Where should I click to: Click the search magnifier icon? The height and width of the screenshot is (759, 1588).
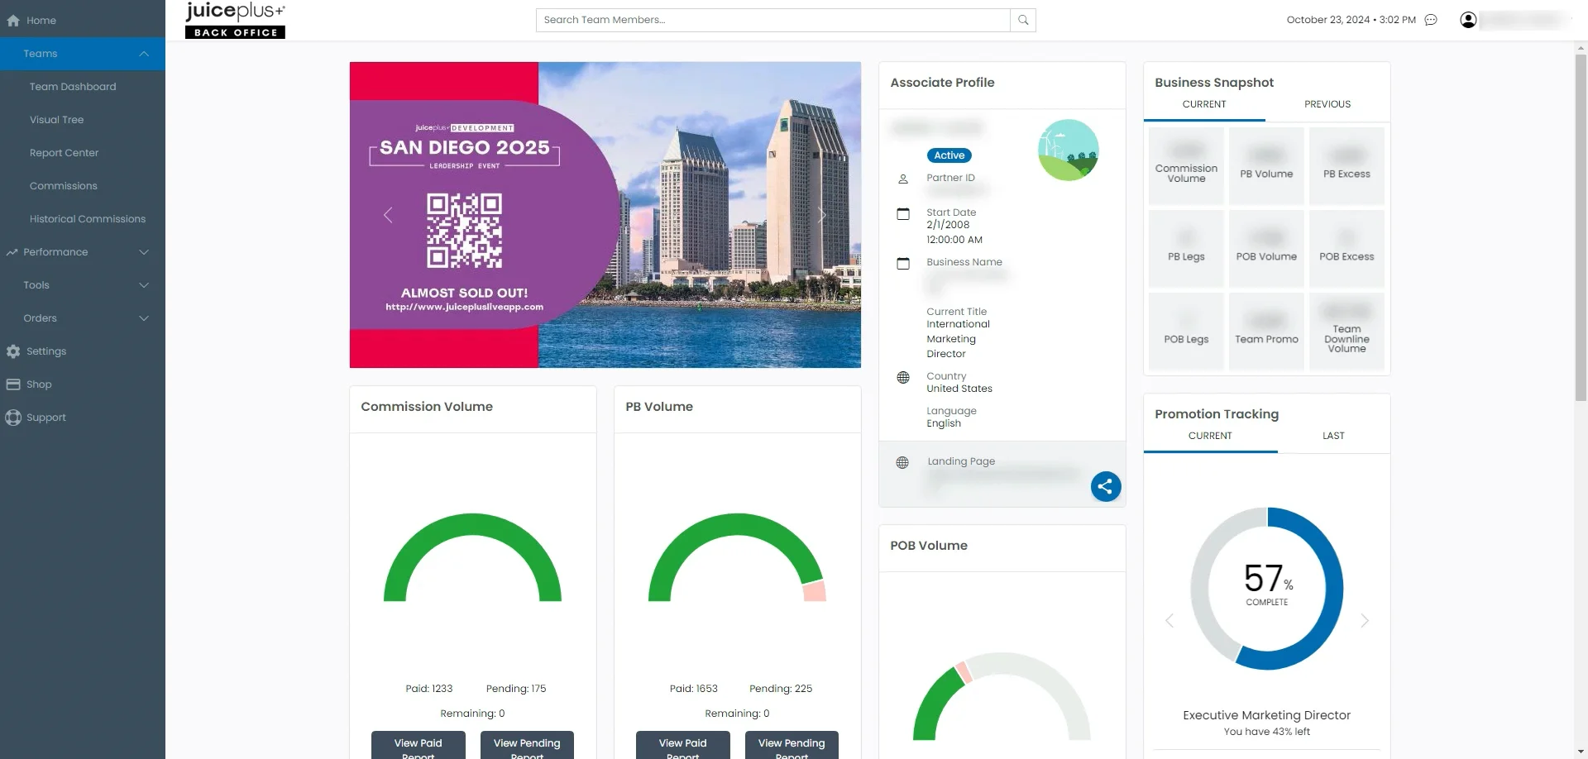1022,20
